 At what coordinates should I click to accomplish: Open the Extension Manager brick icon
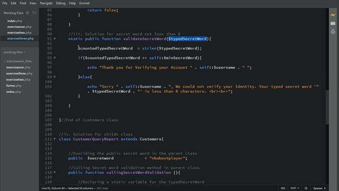pyautogui.click(x=333, y=23)
